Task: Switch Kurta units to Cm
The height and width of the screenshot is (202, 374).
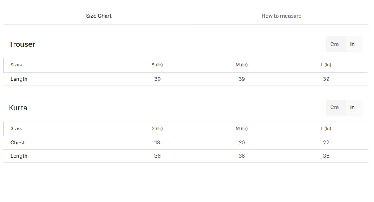Action: coord(334,108)
